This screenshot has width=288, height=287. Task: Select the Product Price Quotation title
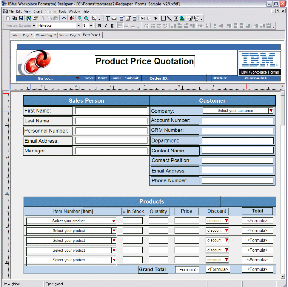pos(145,61)
